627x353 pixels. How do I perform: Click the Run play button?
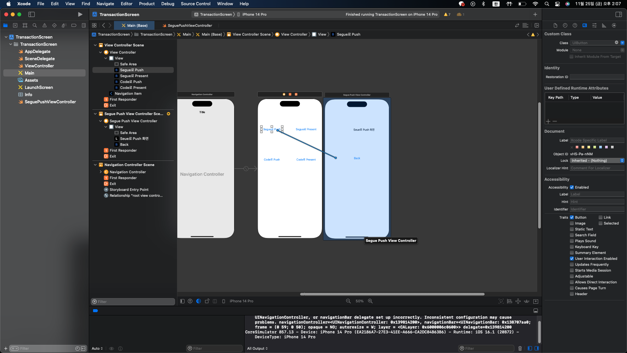click(80, 14)
